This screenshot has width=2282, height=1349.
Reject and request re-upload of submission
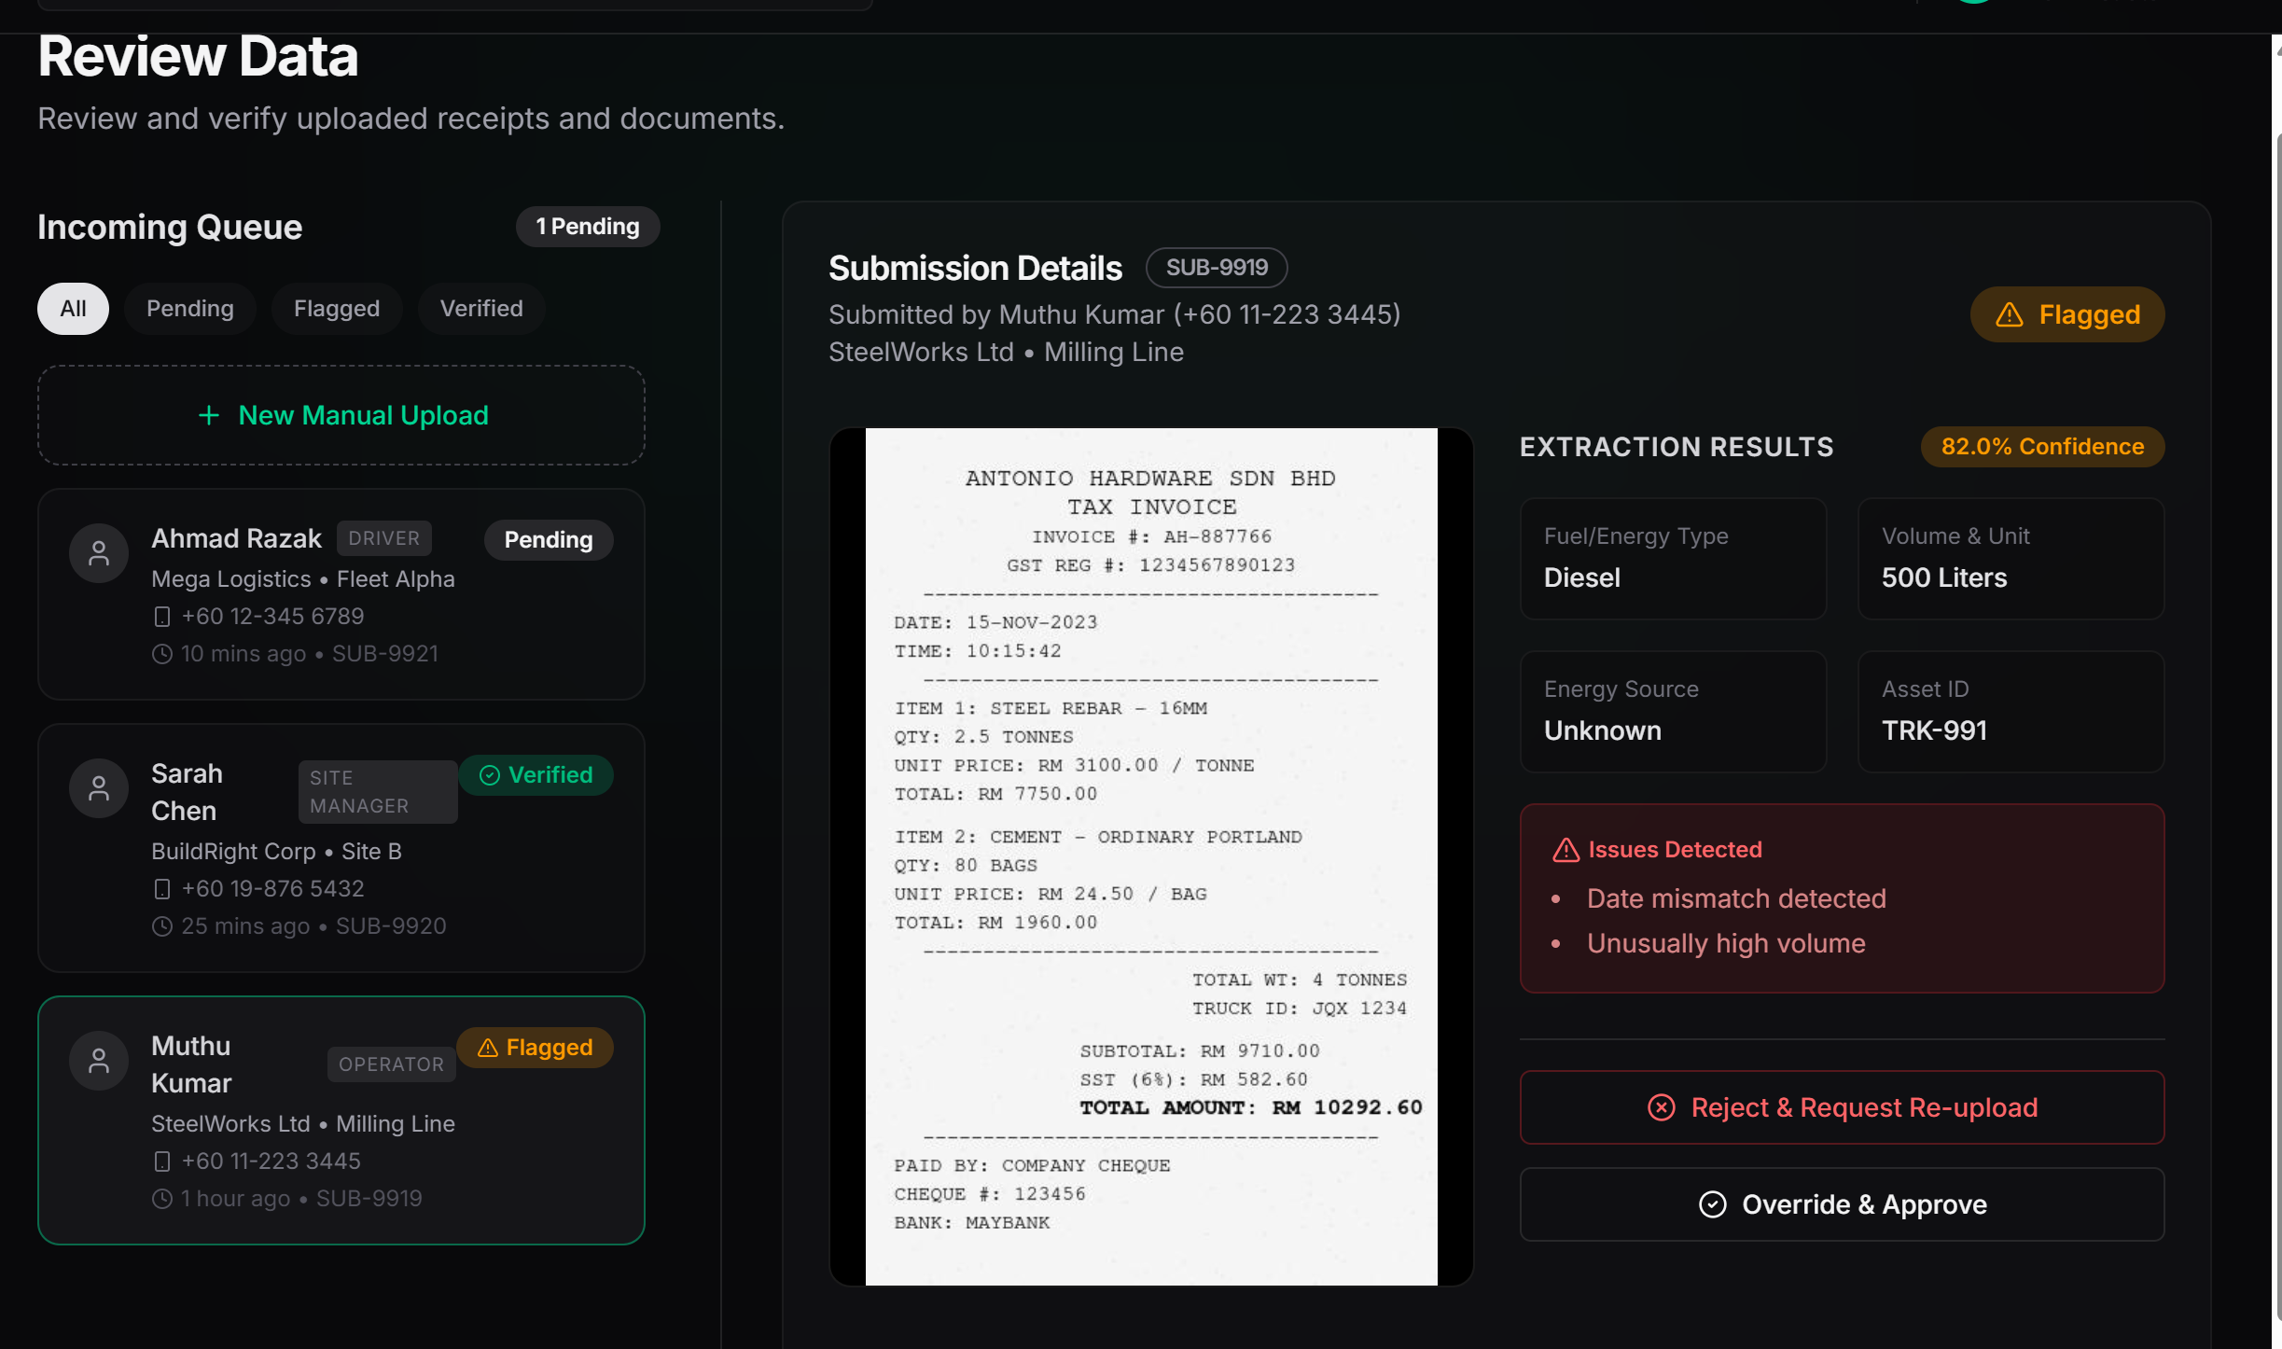click(1842, 1107)
